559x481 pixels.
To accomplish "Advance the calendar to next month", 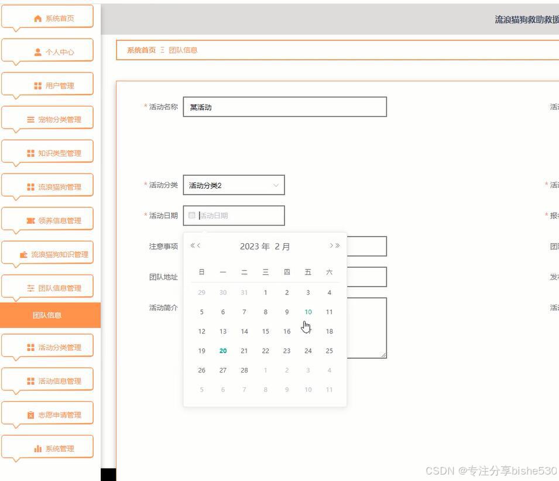I will (x=331, y=245).
